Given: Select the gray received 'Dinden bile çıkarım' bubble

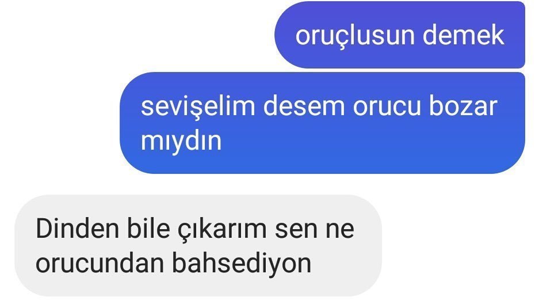Looking at the screenshot, I should tap(198, 245).
